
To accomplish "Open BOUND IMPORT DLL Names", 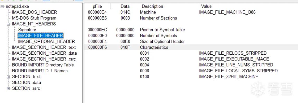I will 40,71.
